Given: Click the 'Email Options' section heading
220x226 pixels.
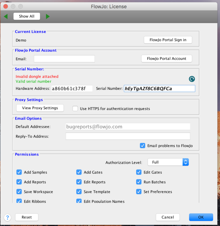Looking at the screenshot, I should (28, 118).
